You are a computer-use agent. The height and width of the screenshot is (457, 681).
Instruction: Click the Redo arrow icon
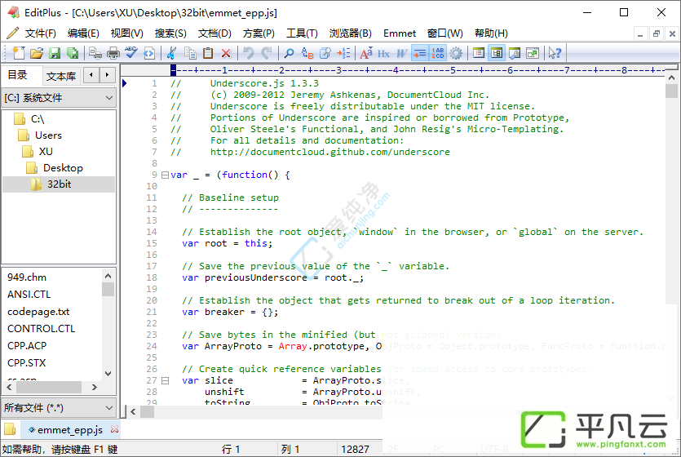(x=266, y=53)
